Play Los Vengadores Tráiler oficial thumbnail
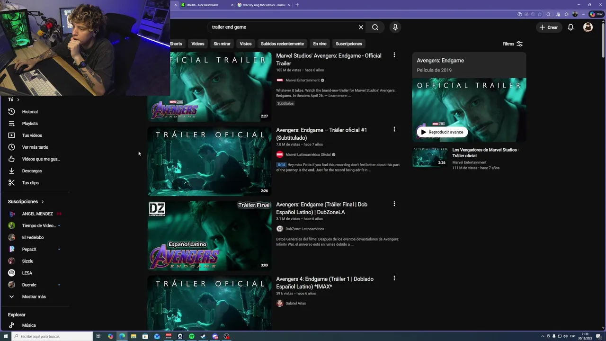 point(429,157)
